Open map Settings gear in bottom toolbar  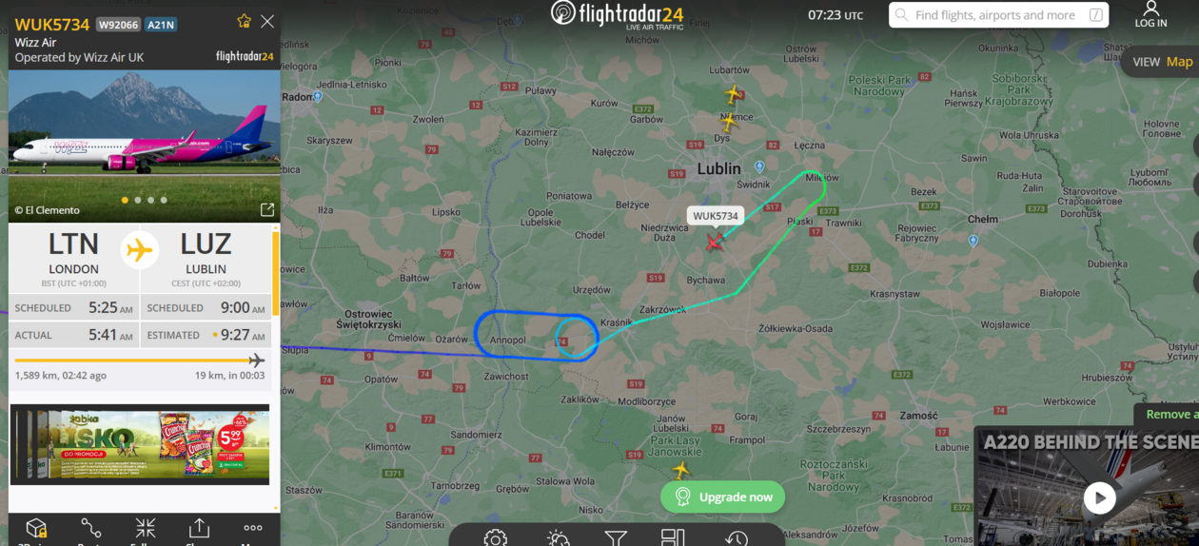pos(495,538)
